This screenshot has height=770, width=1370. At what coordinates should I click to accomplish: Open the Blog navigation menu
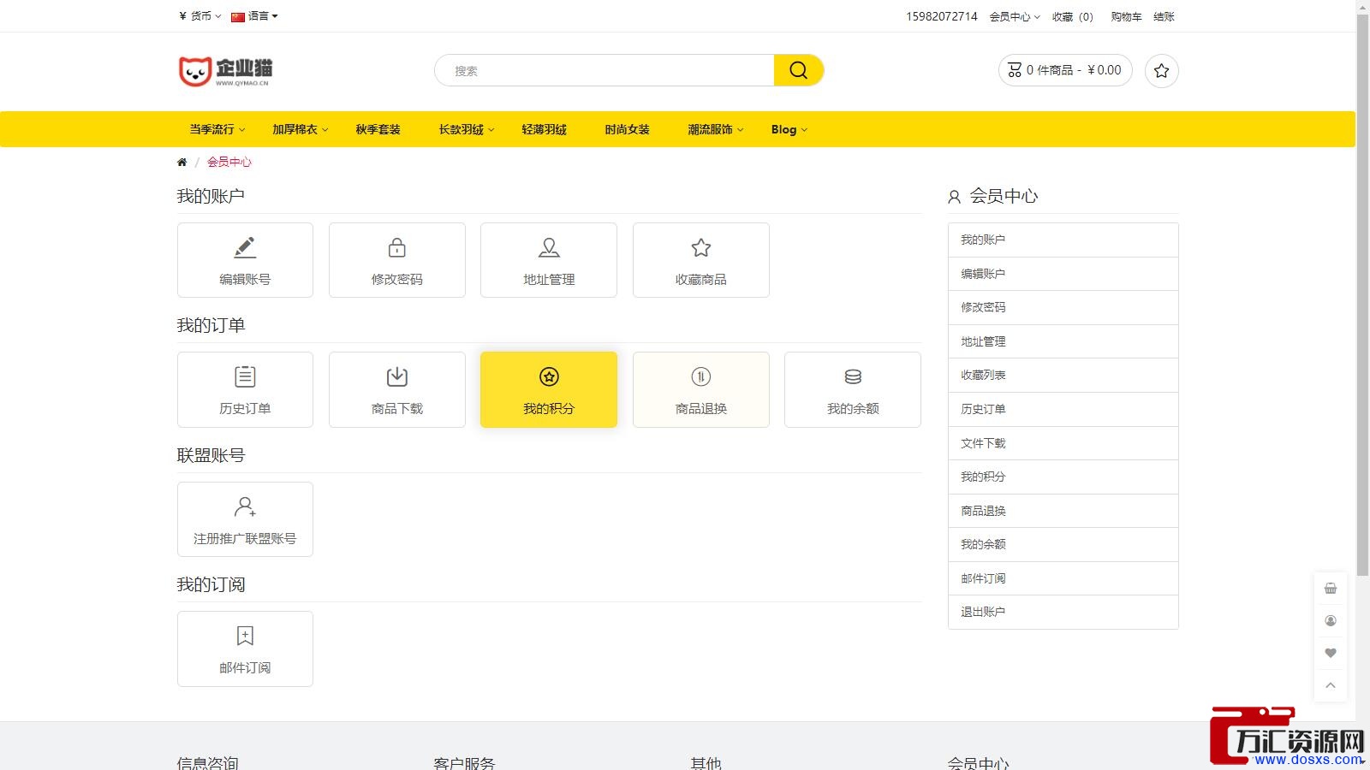788,129
